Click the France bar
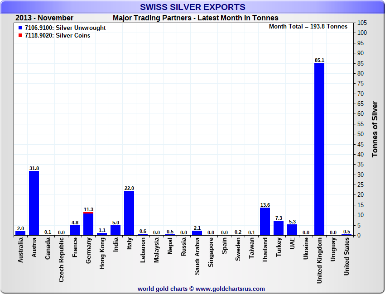This screenshot has height=294, width=385. 75,230
